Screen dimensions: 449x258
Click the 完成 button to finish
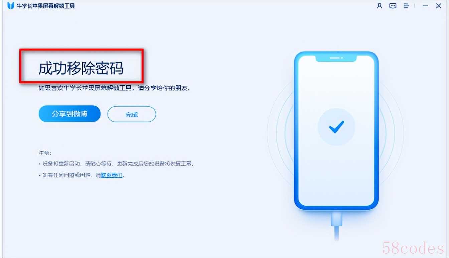(x=132, y=114)
